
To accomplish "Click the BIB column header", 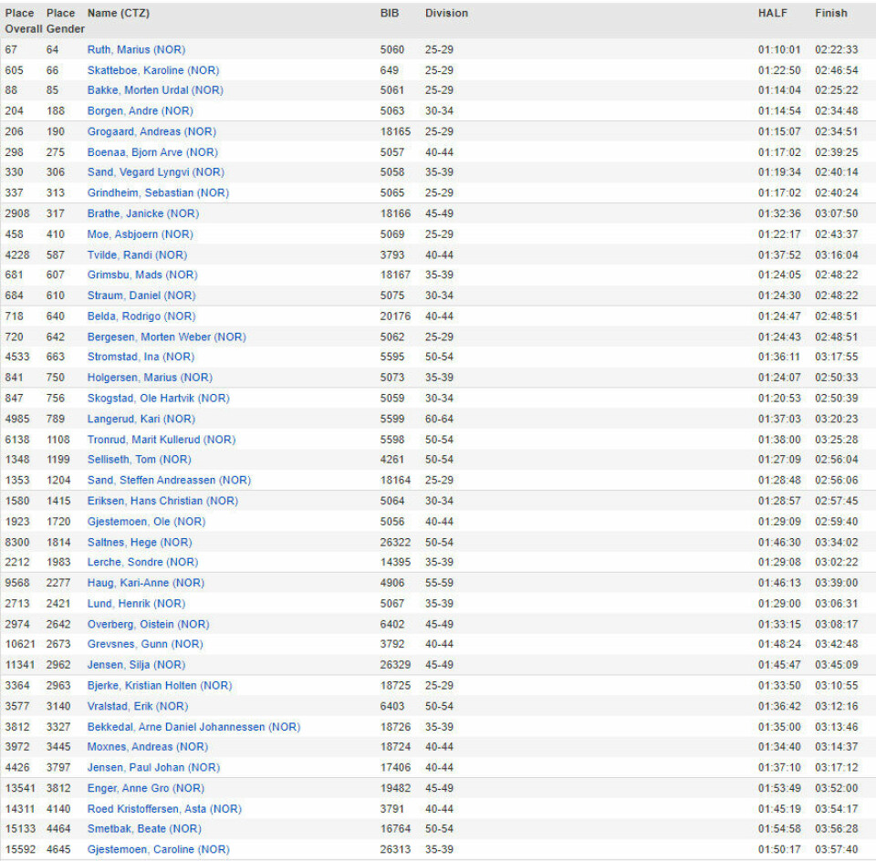I will (x=390, y=13).
